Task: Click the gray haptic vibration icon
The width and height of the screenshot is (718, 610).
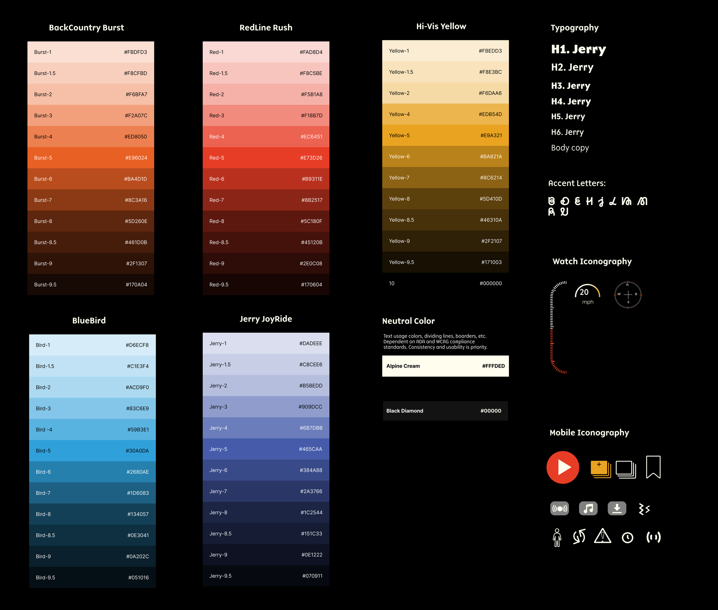Action: (559, 508)
